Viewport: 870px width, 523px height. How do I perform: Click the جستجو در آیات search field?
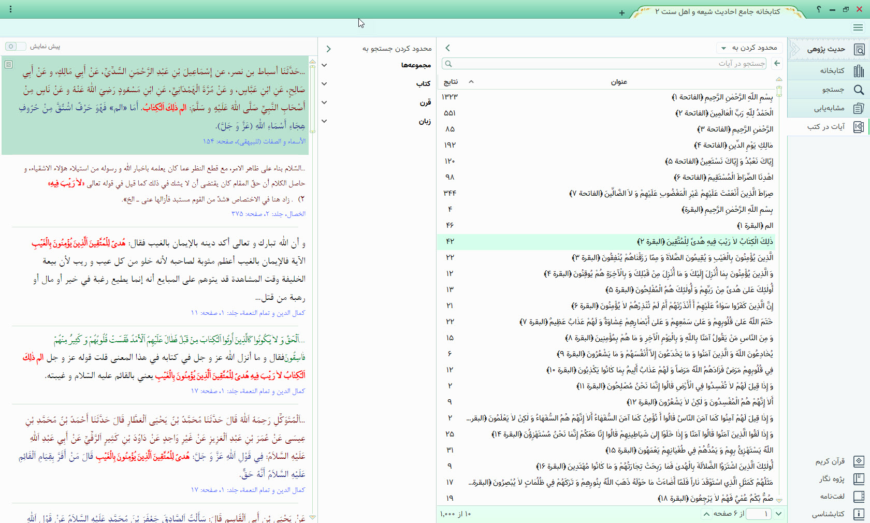(606, 64)
